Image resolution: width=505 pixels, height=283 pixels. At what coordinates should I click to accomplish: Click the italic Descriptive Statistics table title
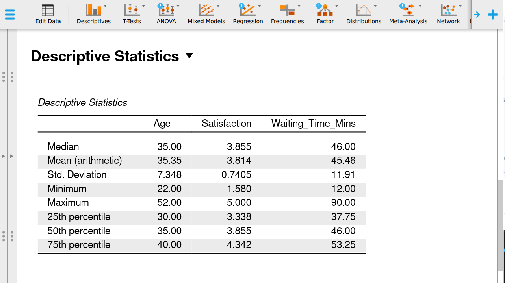tap(83, 103)
